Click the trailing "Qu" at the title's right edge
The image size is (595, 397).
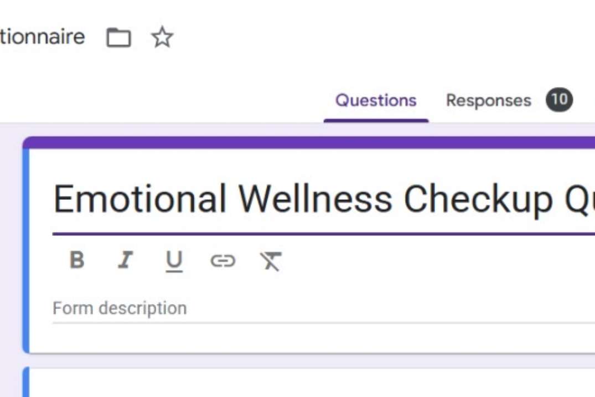point(578,198)
